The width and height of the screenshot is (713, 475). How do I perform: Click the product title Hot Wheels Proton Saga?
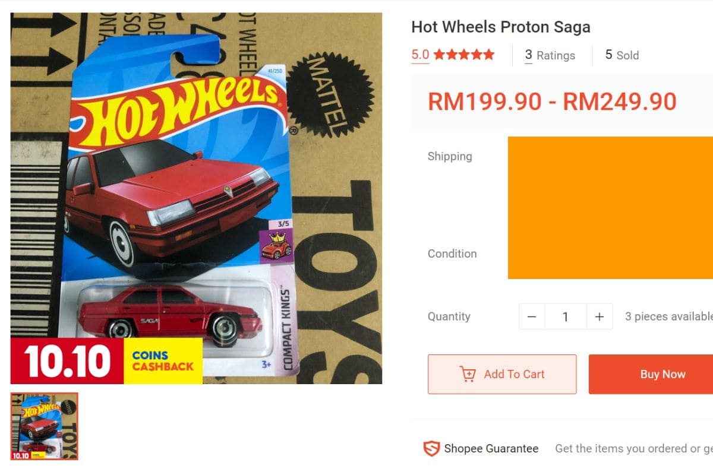pos(501,27)
